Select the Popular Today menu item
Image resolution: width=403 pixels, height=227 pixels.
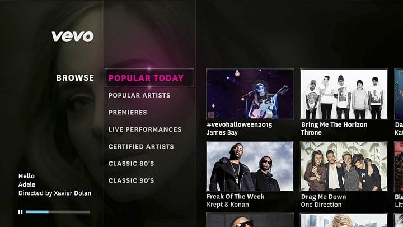click(149, 78)
